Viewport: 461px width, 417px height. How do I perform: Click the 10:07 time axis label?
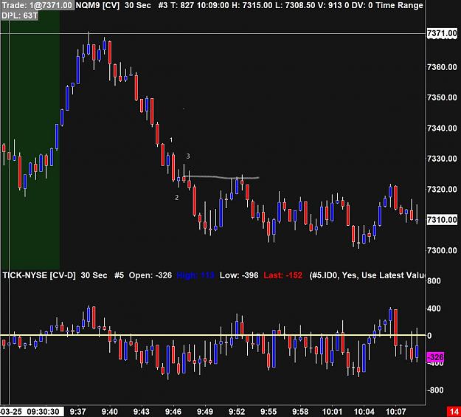(395, 411)
